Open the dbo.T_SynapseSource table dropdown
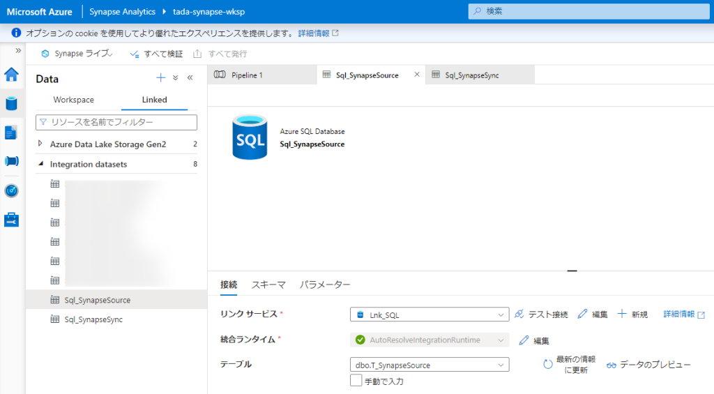The height and width of the screenshot is (394, 714). (430, 365)
